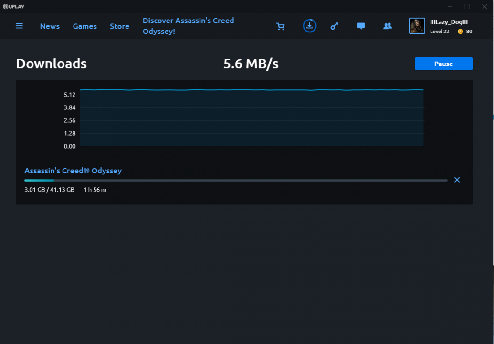Click the username lllLazy_Doglll
494x344 pixels.
[449, 22]
